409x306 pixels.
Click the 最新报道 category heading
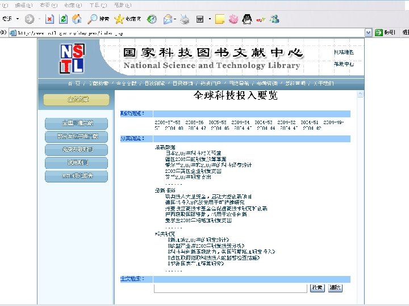click(x=165, y=190)
